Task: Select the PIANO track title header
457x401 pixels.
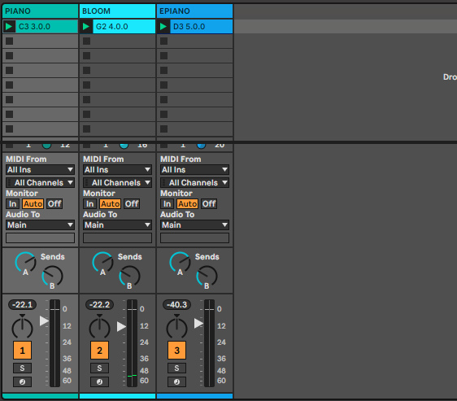Action: coord(40,11)
